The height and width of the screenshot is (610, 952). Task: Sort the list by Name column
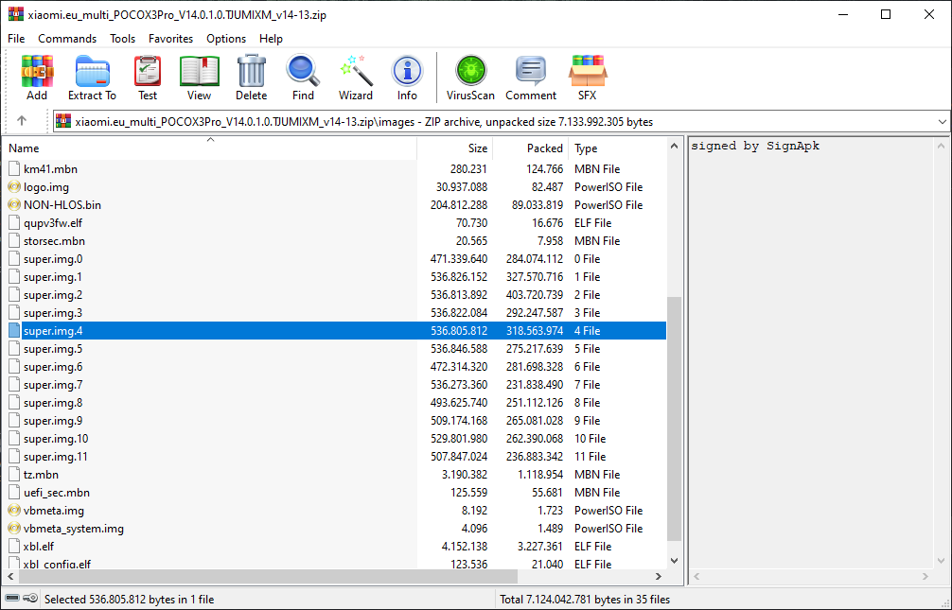[210, 148]
